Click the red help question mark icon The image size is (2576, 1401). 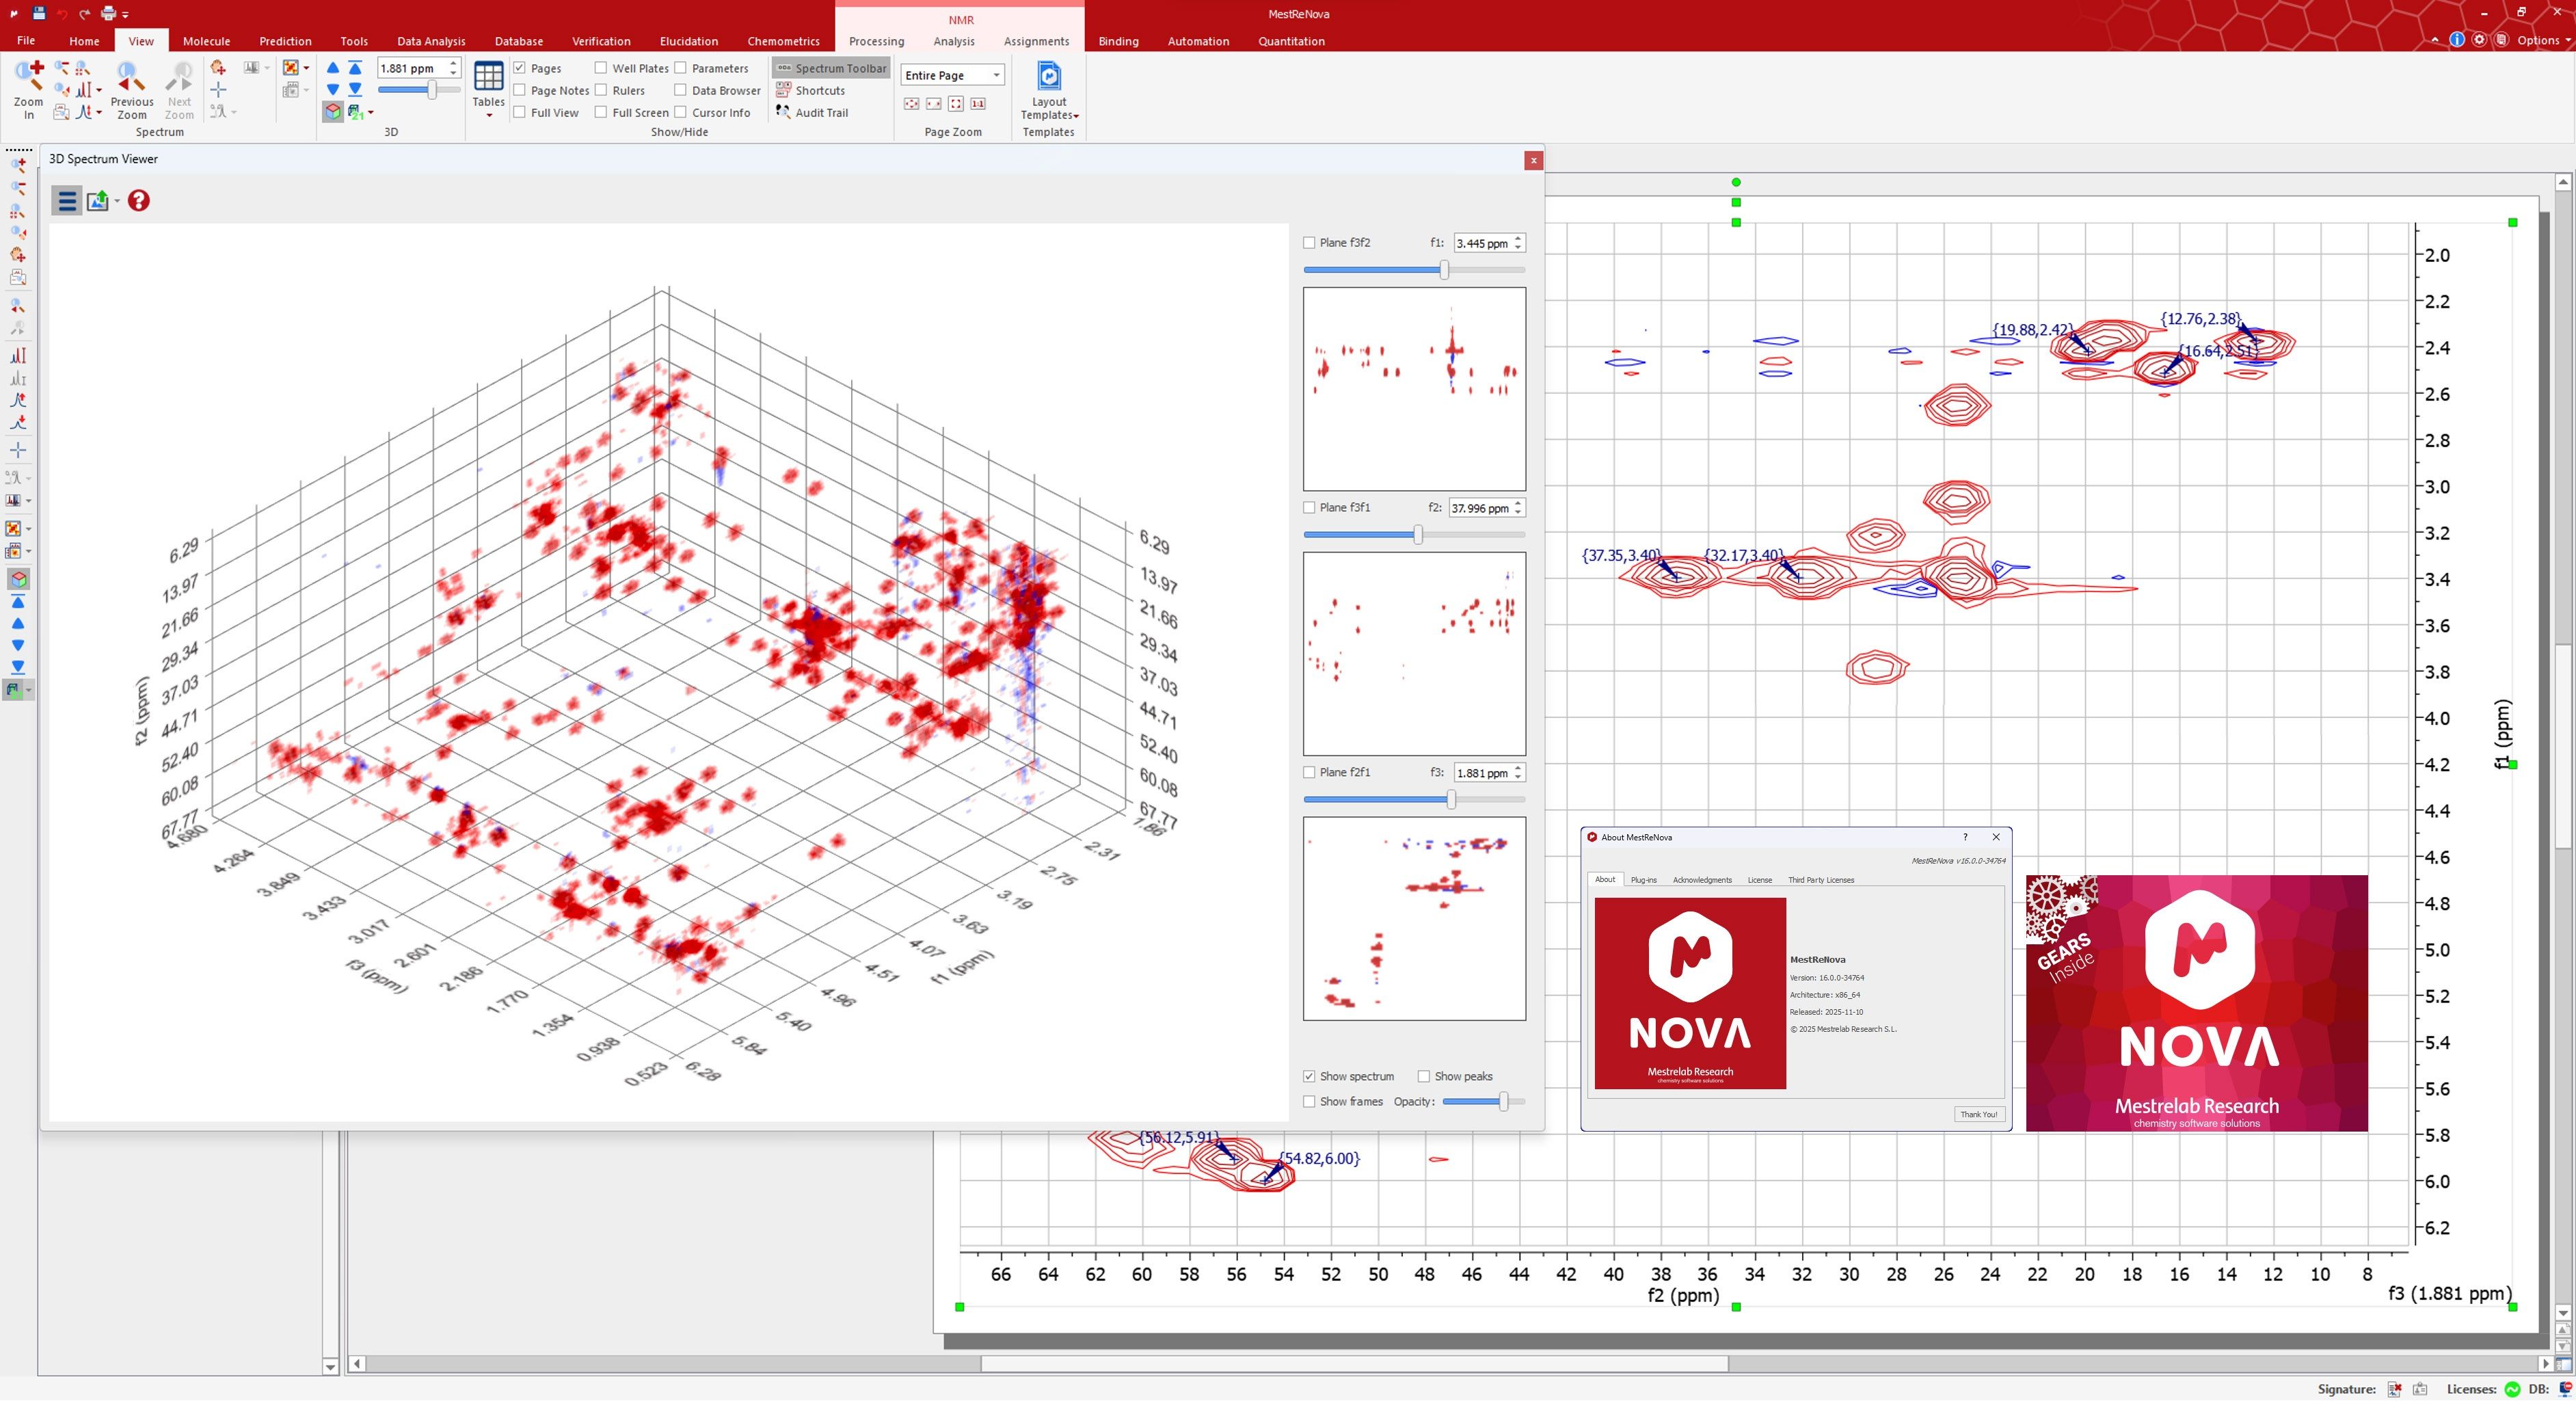(x=139, y=201)
